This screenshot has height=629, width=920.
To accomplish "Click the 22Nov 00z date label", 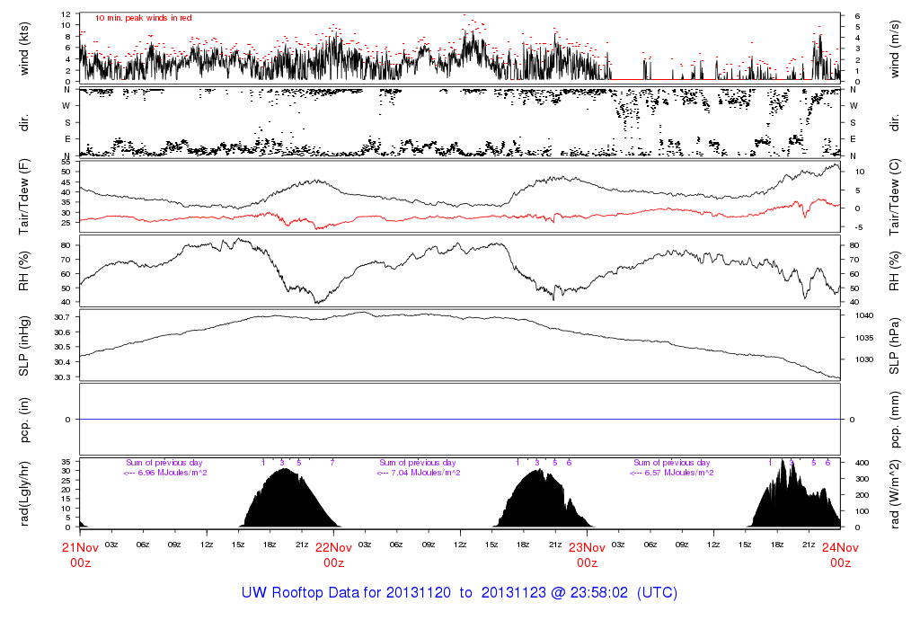I will point(333,554).
